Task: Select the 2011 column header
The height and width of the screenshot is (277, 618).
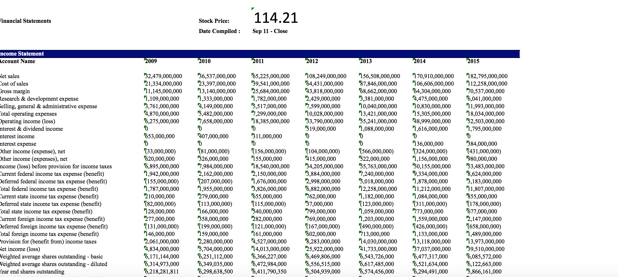Action: (x=258, y=61)
